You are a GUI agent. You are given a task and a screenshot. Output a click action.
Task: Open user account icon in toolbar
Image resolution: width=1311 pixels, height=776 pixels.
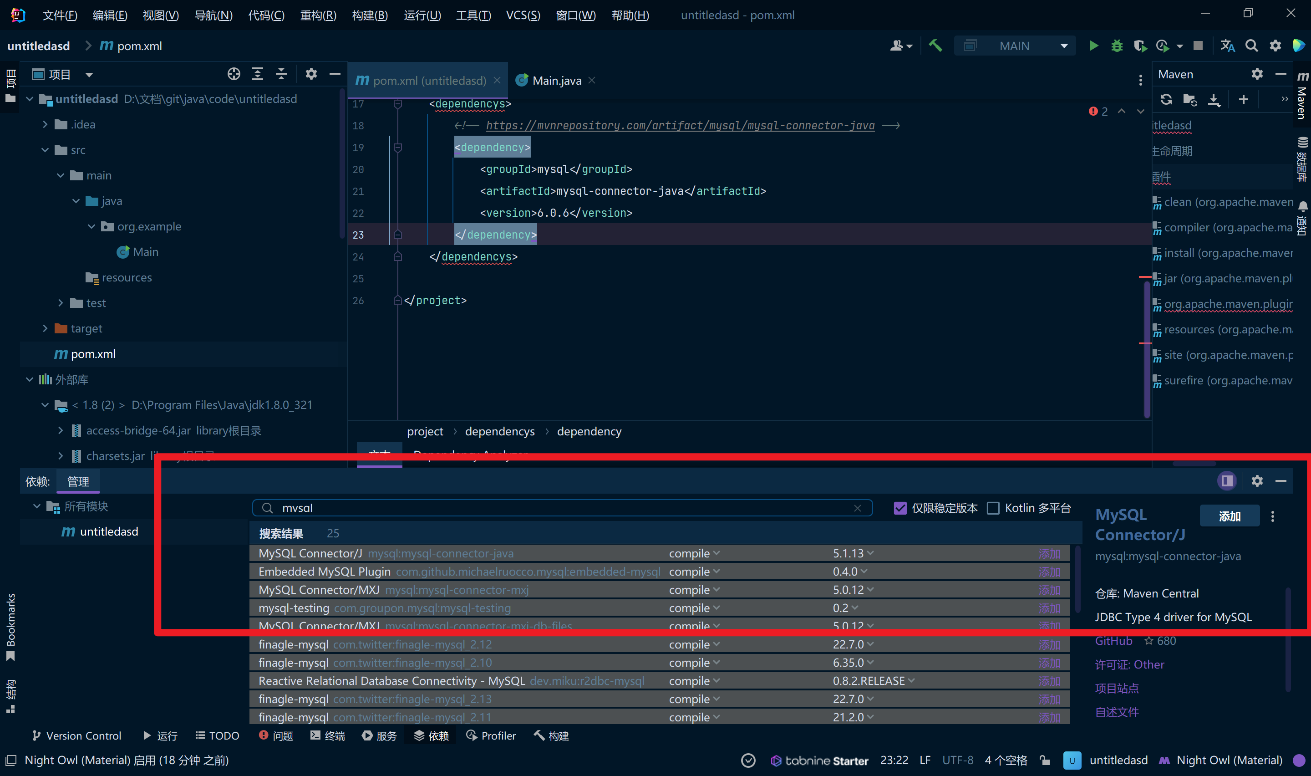point(901,46)
